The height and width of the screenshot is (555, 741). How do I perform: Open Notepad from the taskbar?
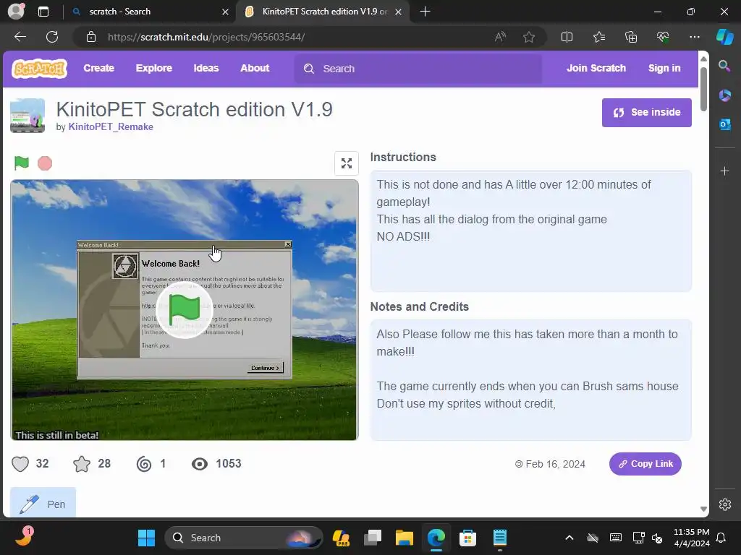(x=499, y=538)
